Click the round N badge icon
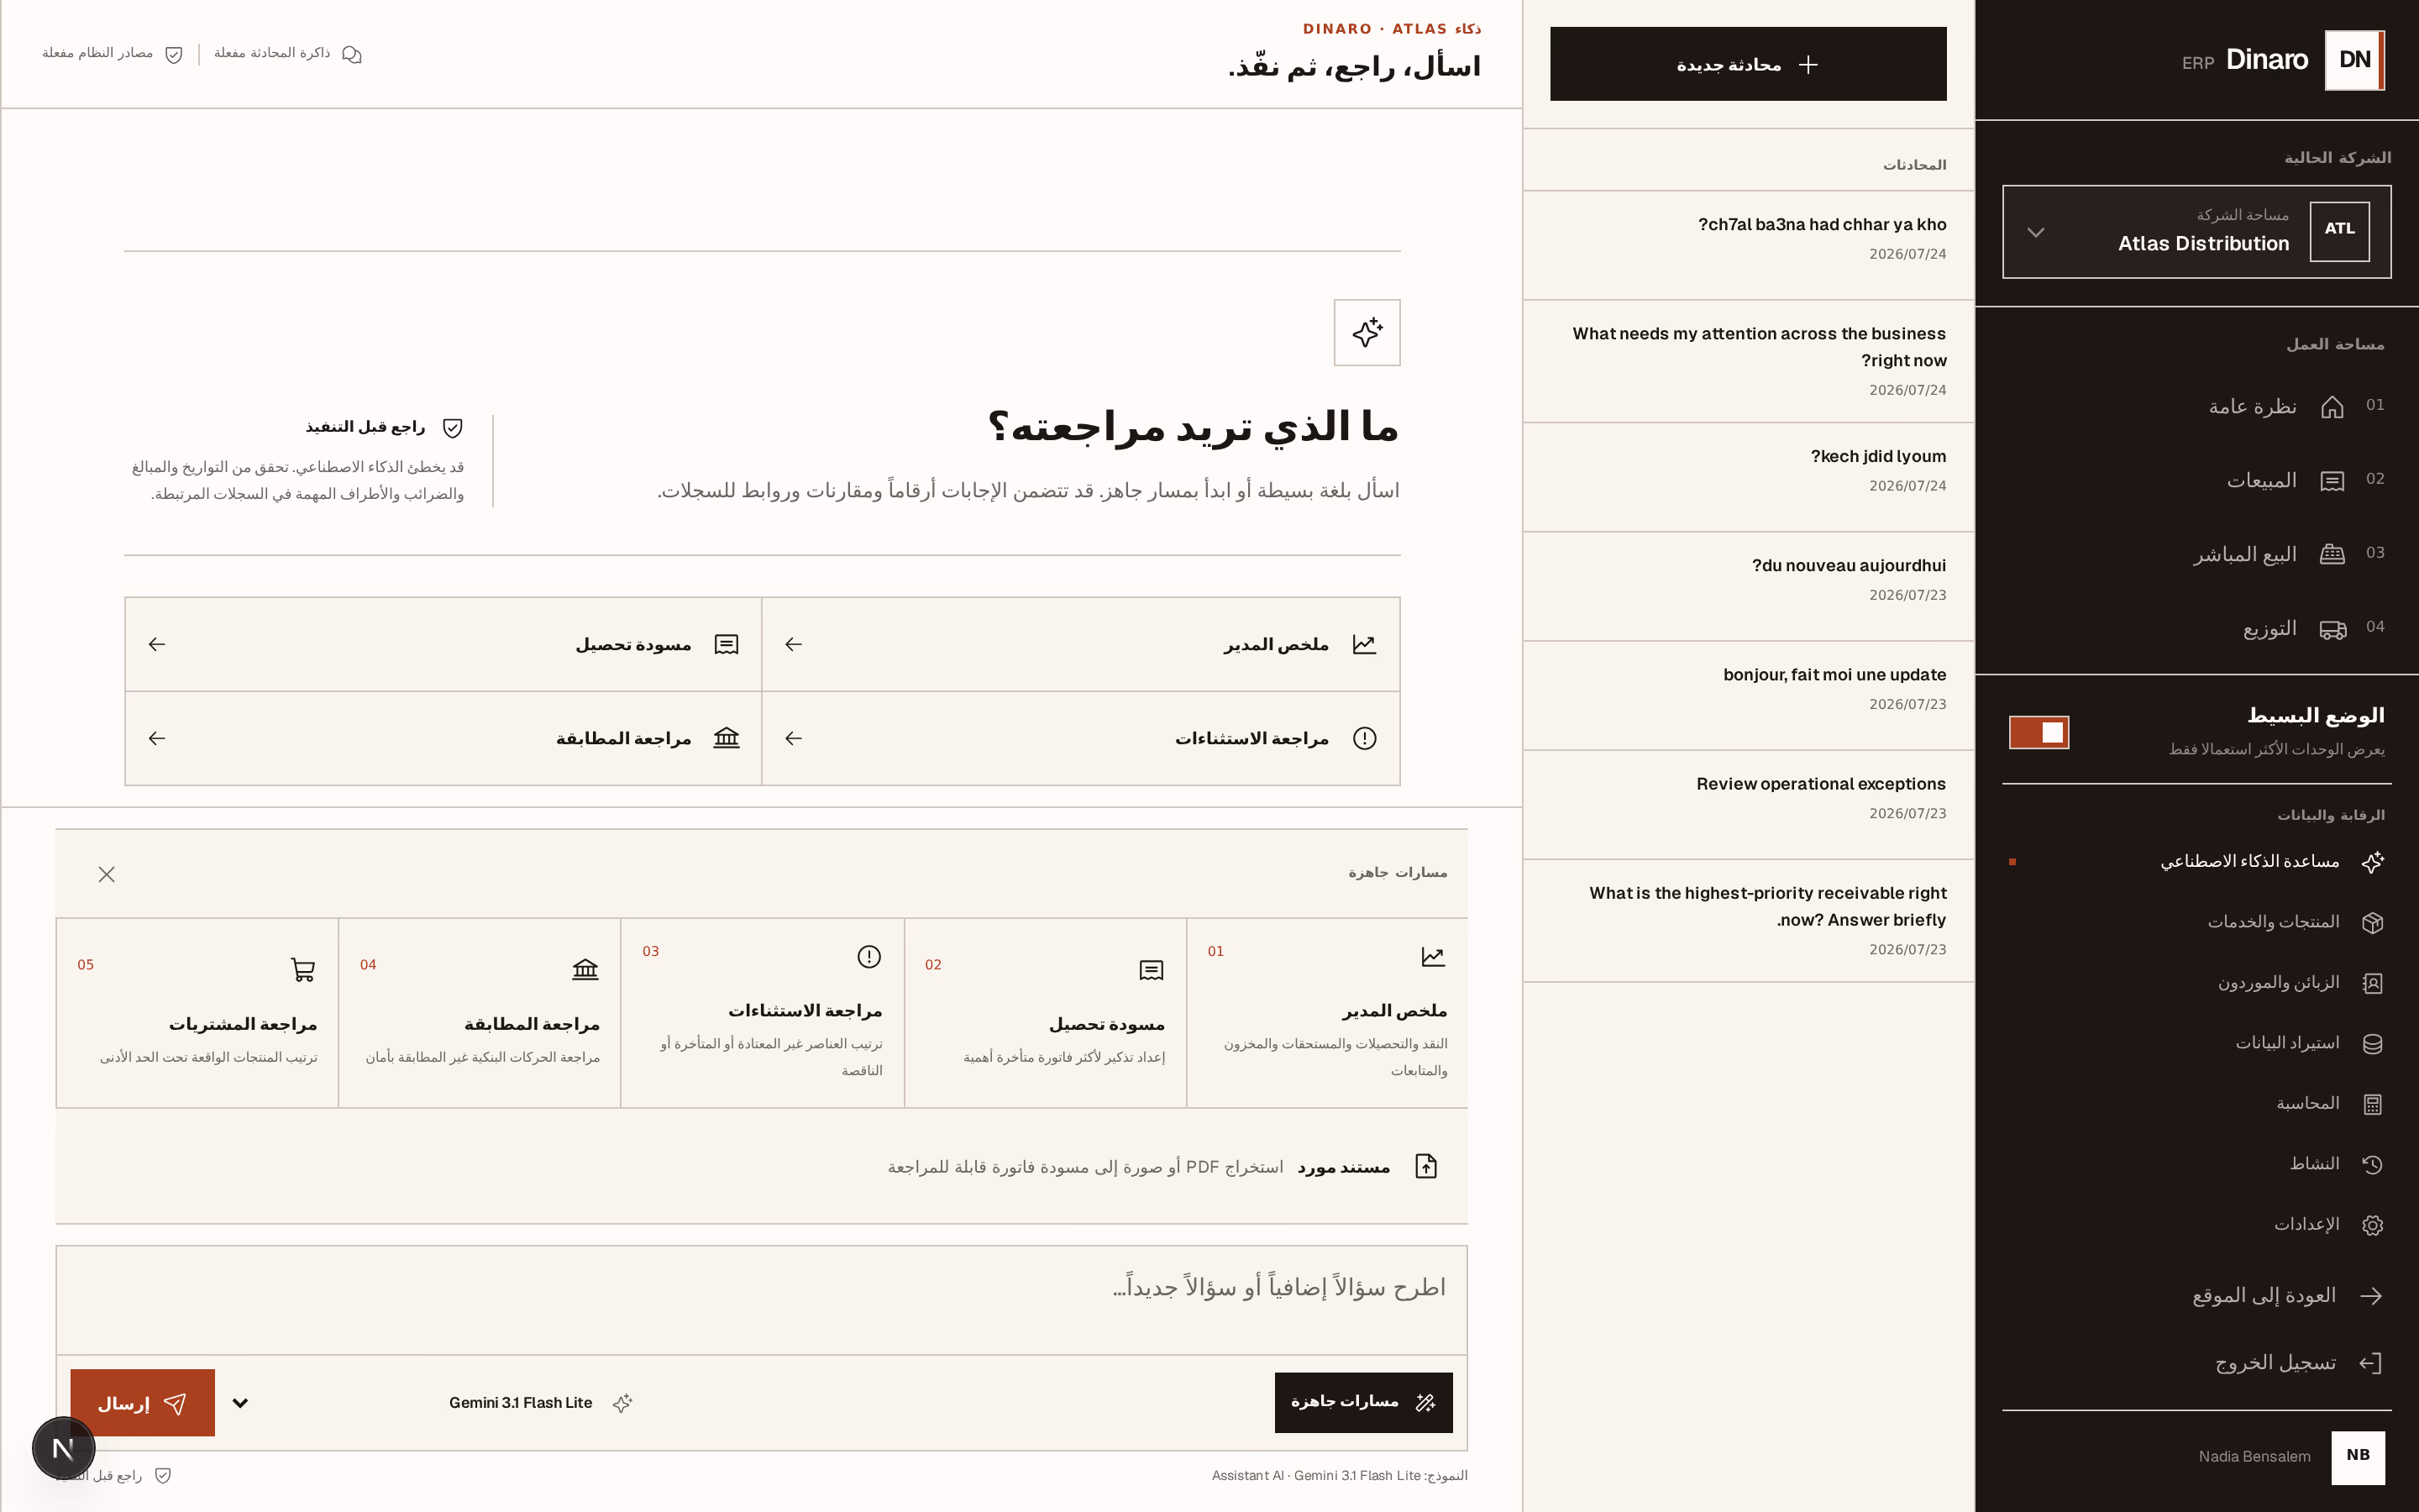This screenshot has height=1512, width=2419. [63, 1448]
